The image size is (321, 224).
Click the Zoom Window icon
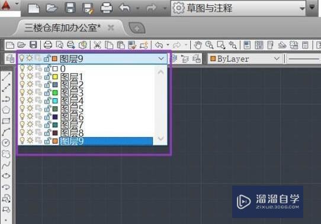click(221, 45)
